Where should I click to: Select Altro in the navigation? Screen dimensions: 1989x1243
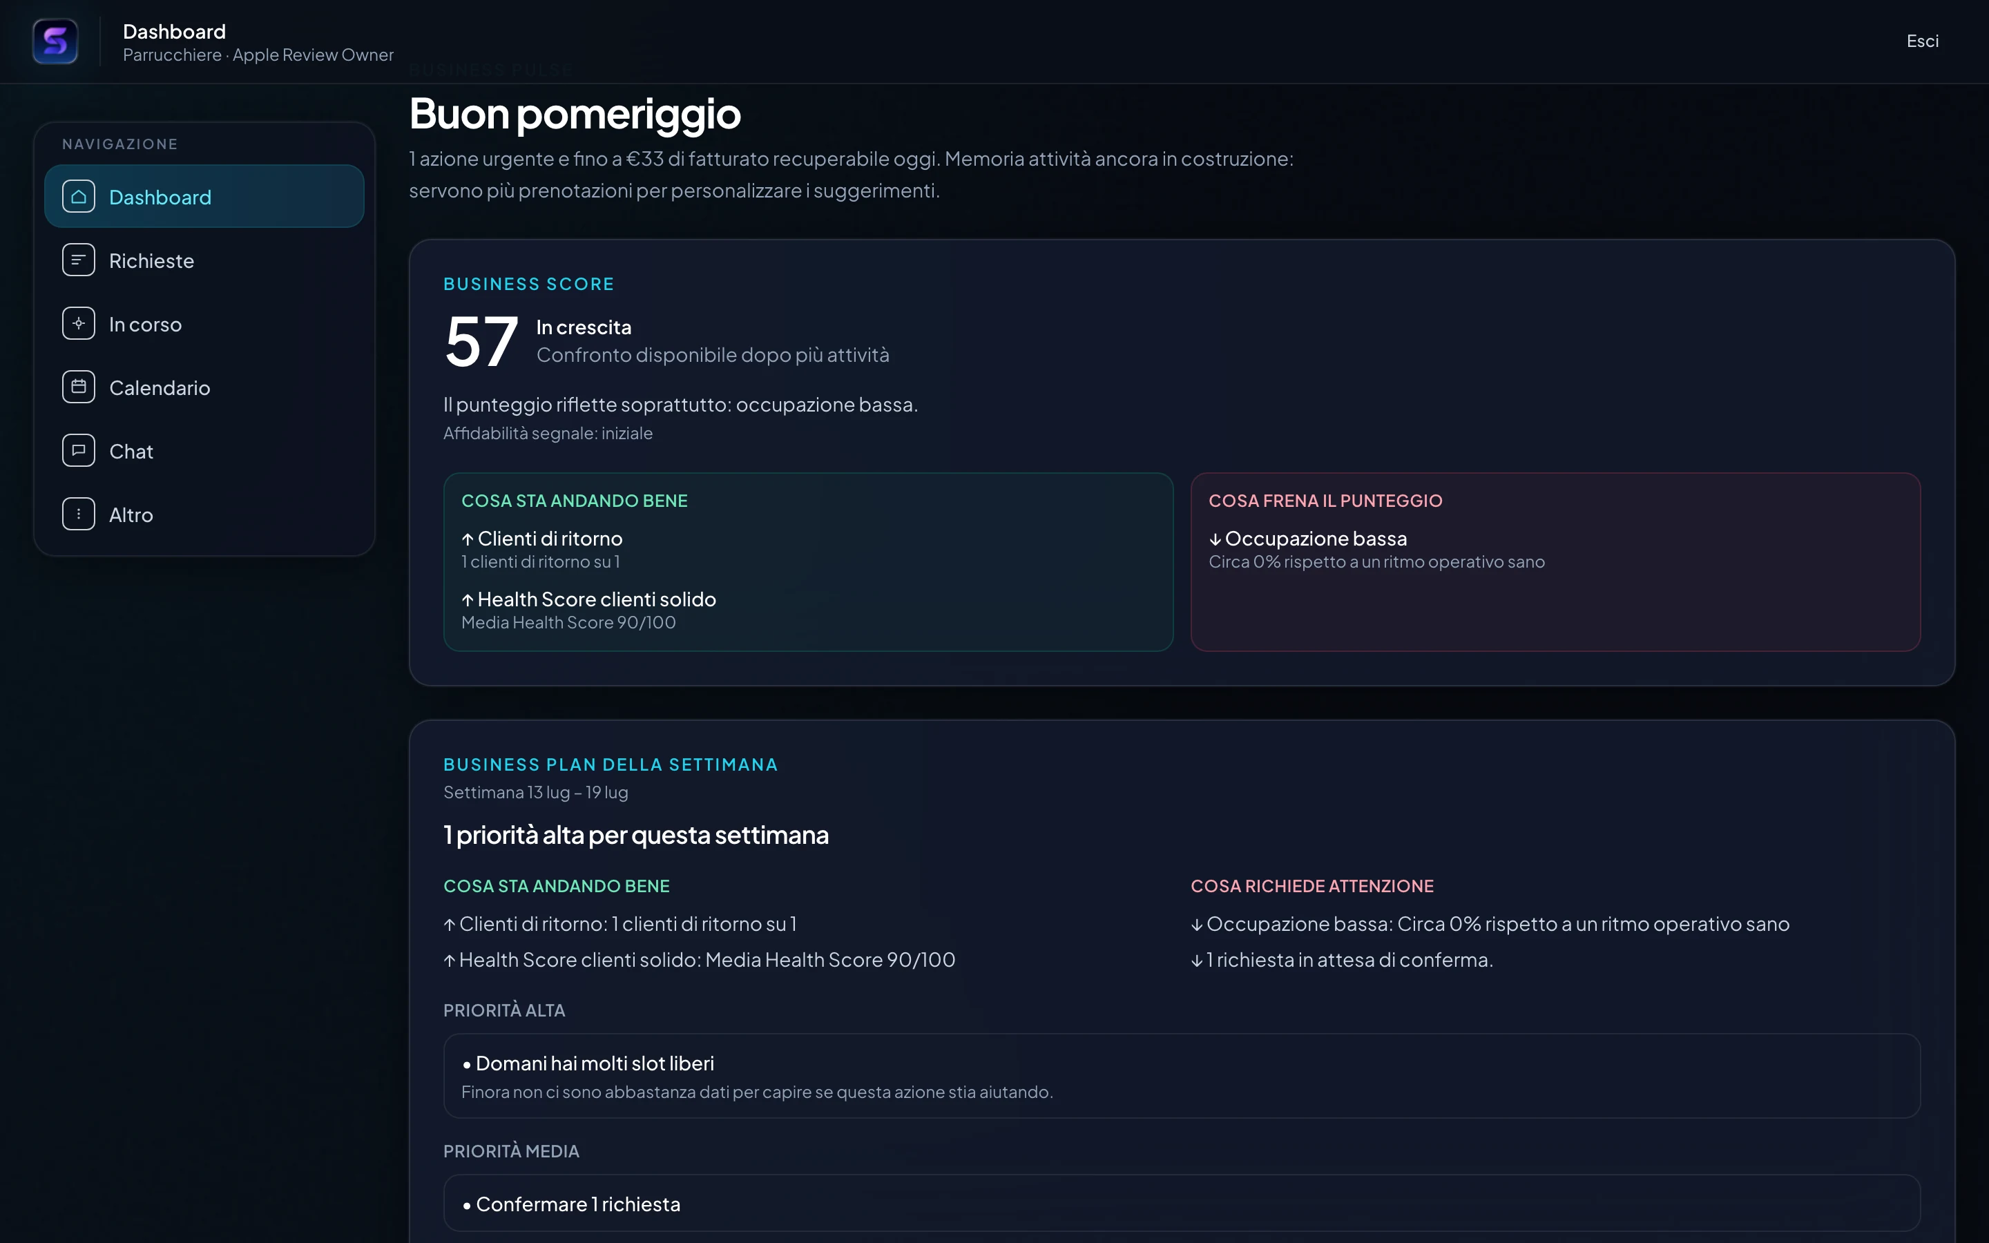click(x=204, y=514)
